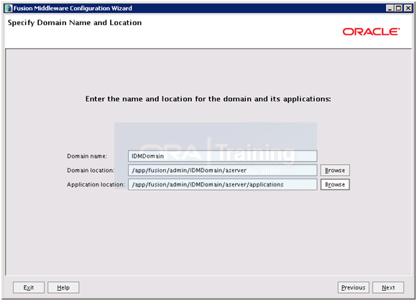Click the Fusion Middleware Configuration Wizard title
Image resolution: width=417 pixels, height=301 pixels.
73,8
